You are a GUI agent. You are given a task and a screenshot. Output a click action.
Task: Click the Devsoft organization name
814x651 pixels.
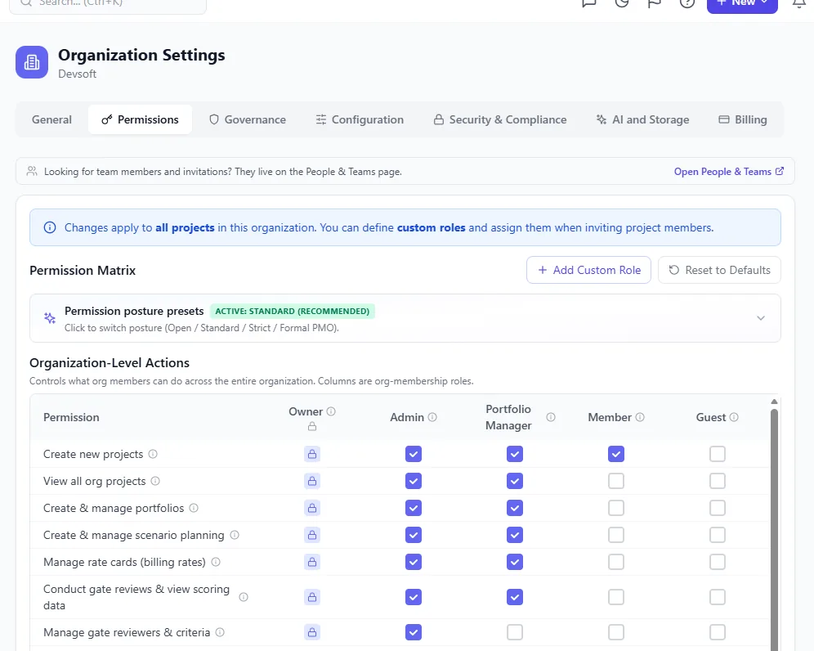(x=78, y=74)
